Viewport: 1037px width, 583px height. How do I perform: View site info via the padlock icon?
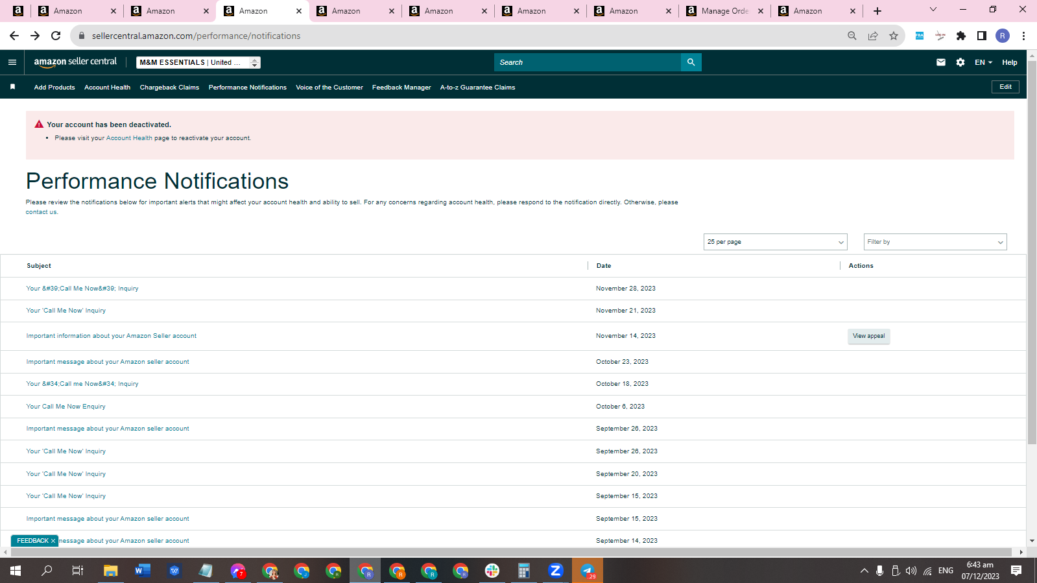82,36
